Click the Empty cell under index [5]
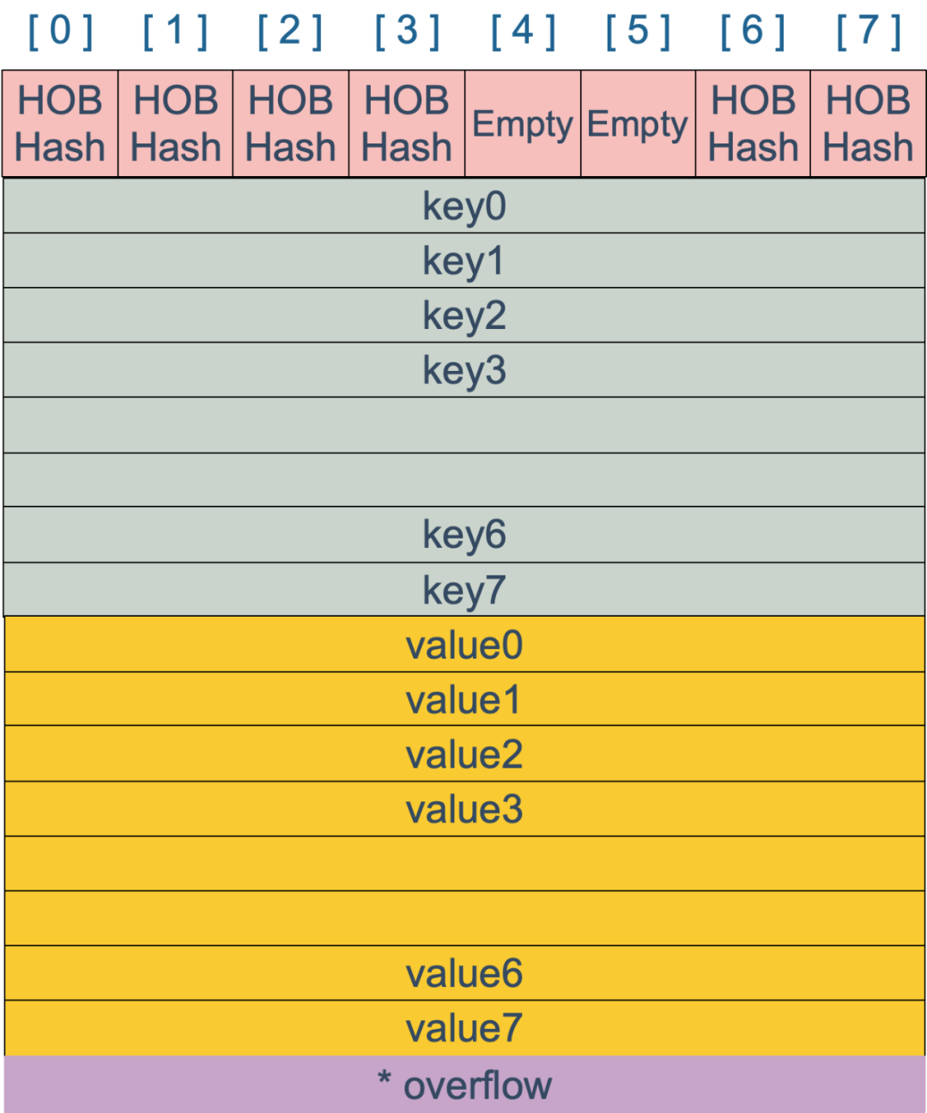The image size is (927, 1113). coord(637,124)
